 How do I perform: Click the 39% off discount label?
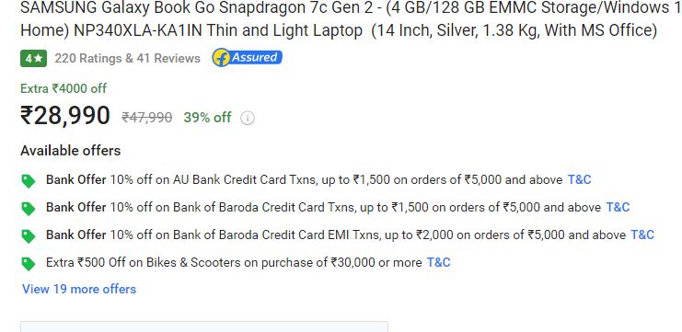[207, 118]
